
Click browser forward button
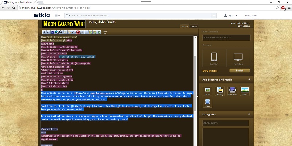[x=8, y=8]
